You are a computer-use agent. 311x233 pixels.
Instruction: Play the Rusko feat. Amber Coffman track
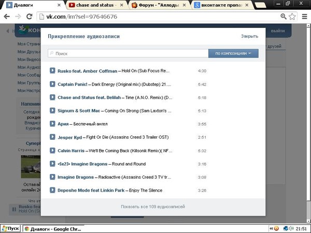52,70
